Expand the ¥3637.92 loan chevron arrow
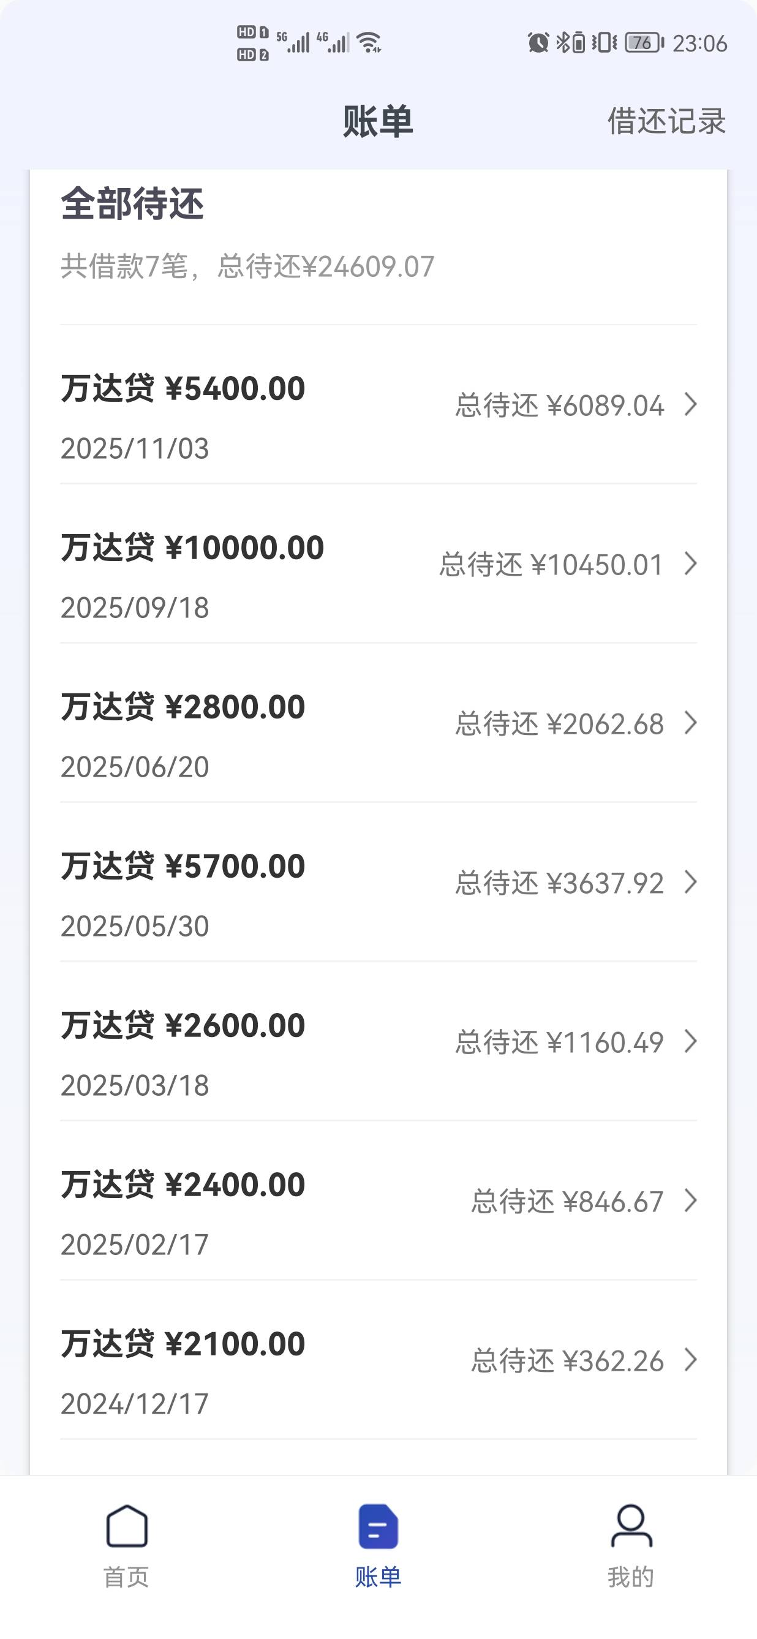Viewport: 757px width, 1639px height. 690,882
